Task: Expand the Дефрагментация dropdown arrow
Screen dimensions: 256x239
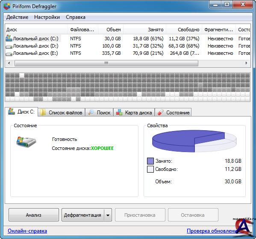Action: 108,215
